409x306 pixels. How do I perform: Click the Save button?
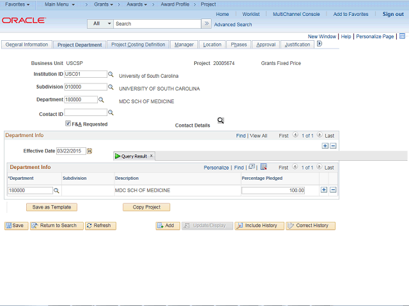16,226
